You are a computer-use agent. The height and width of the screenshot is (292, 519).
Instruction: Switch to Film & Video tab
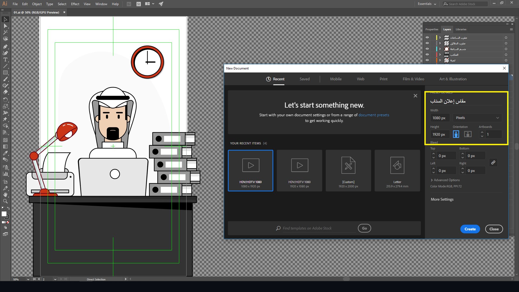coord(413,79)
